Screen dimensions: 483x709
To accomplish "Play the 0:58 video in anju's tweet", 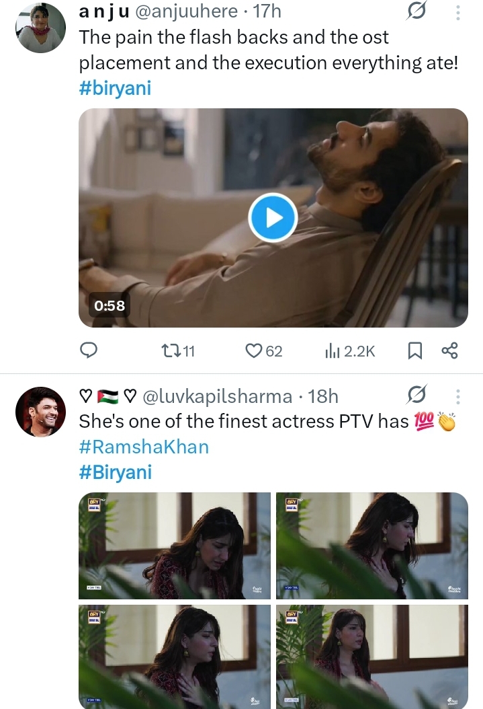I will tap(272, 219).
